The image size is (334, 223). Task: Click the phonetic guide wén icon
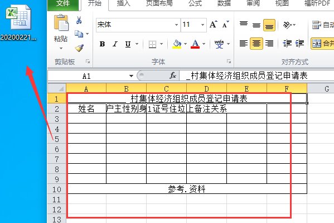tap(219, 44)
